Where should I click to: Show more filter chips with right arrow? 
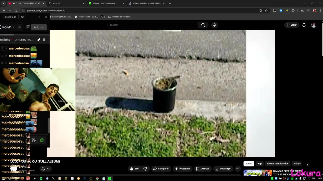coord(307,165)
